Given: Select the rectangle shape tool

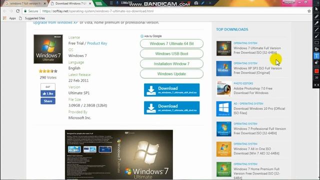Looking at the screenshot, I should coord(316,42).
